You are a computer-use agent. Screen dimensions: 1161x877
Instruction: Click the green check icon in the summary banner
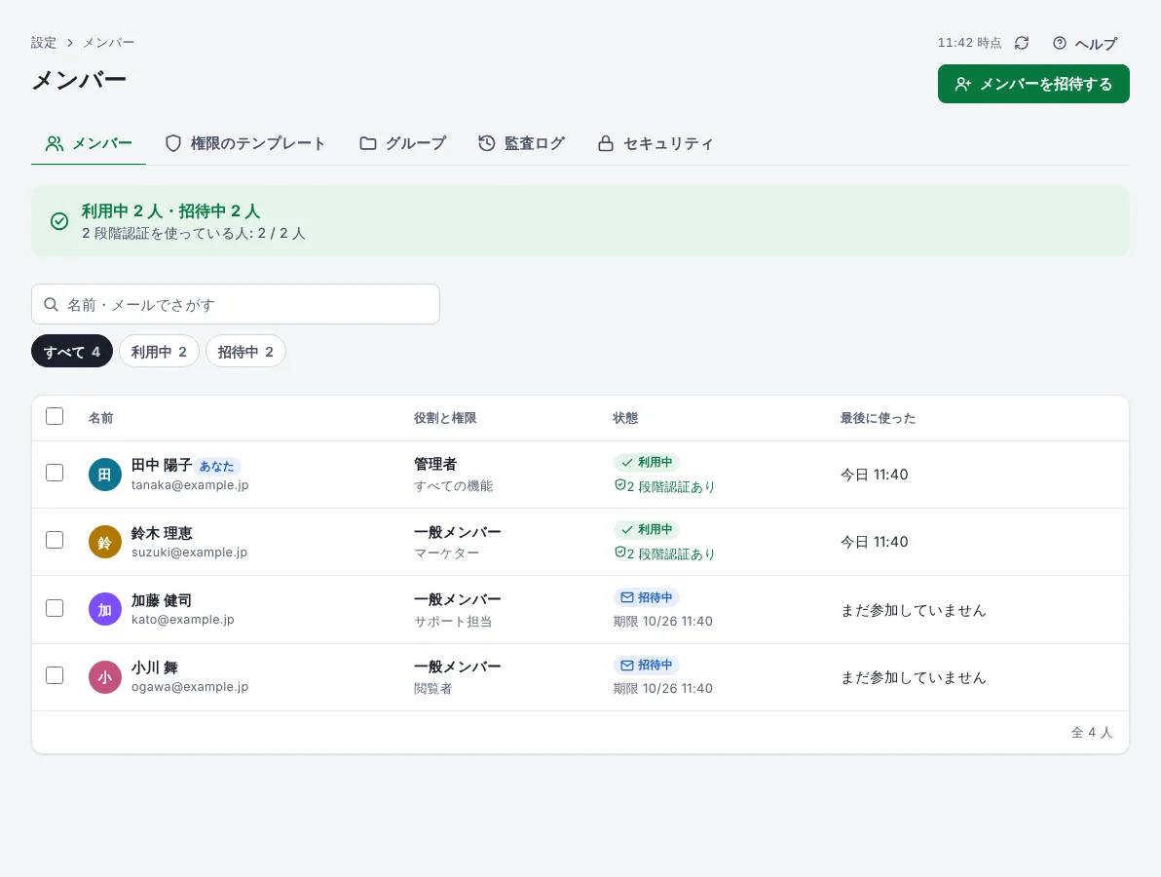pos(59,221)
